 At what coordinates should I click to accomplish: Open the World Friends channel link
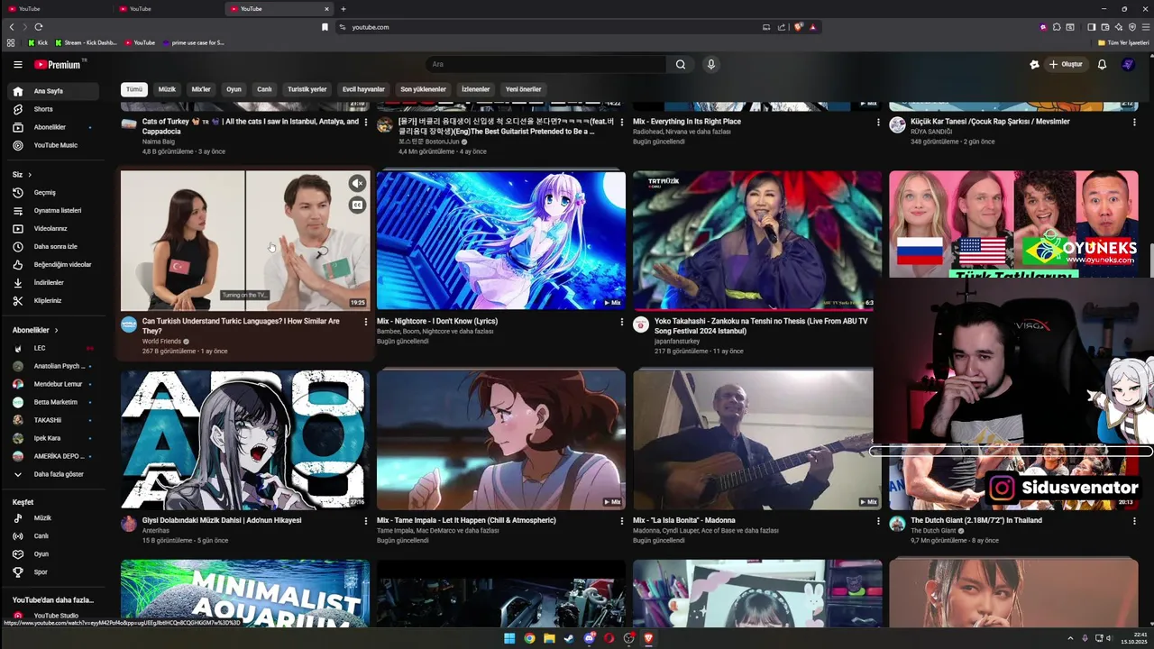pos(161,342)
